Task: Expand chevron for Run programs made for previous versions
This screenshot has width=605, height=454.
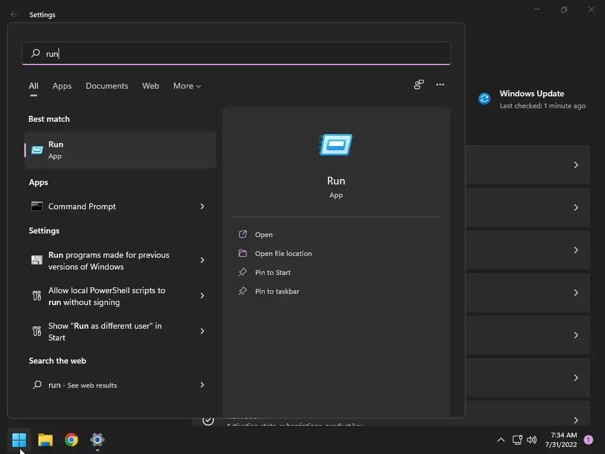Action: pyautogui.click(x=202, y=260)
